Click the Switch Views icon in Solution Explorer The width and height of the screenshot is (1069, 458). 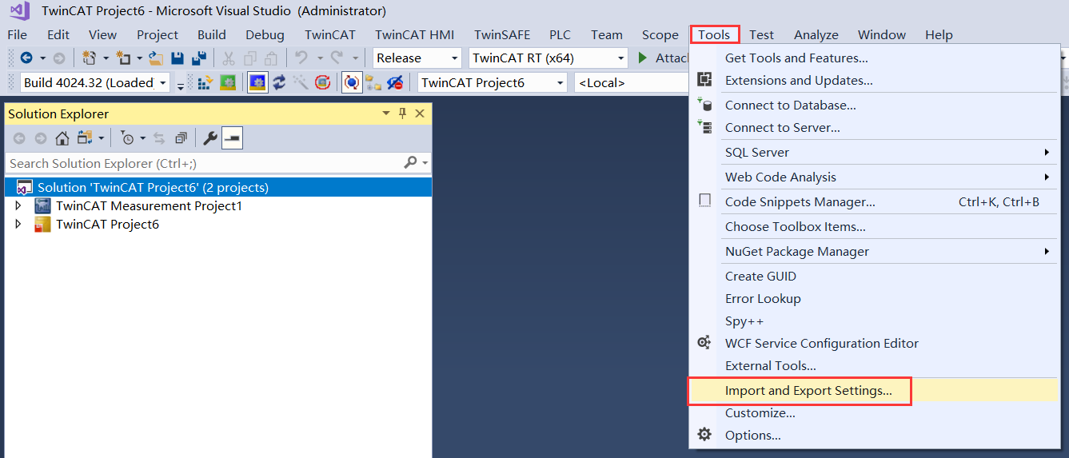pyautogui.click(x=84, y=138)
